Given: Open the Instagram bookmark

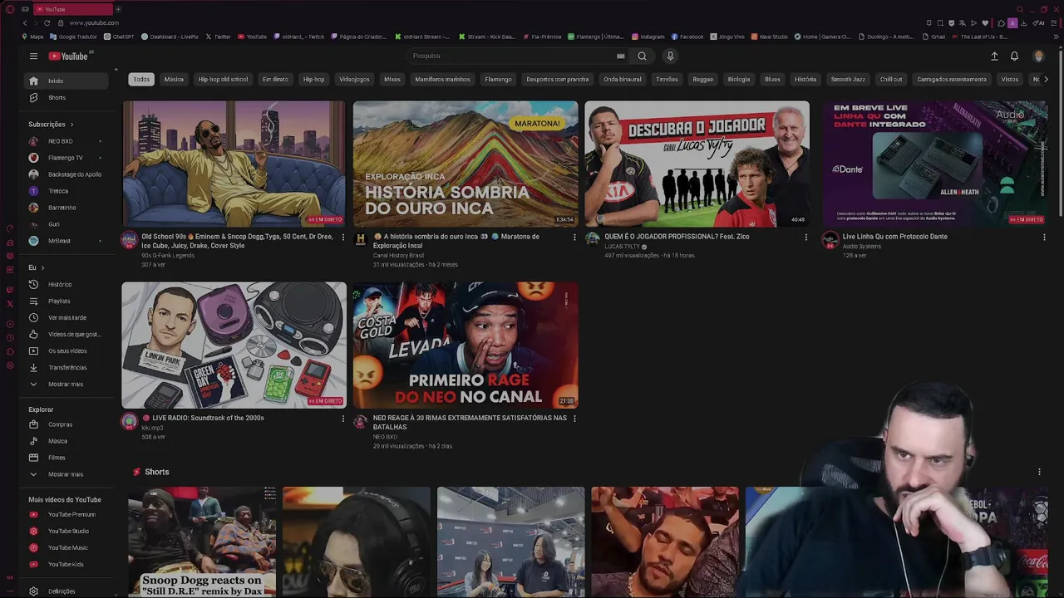Looking at the screenshot, I should tap(648, 37).
